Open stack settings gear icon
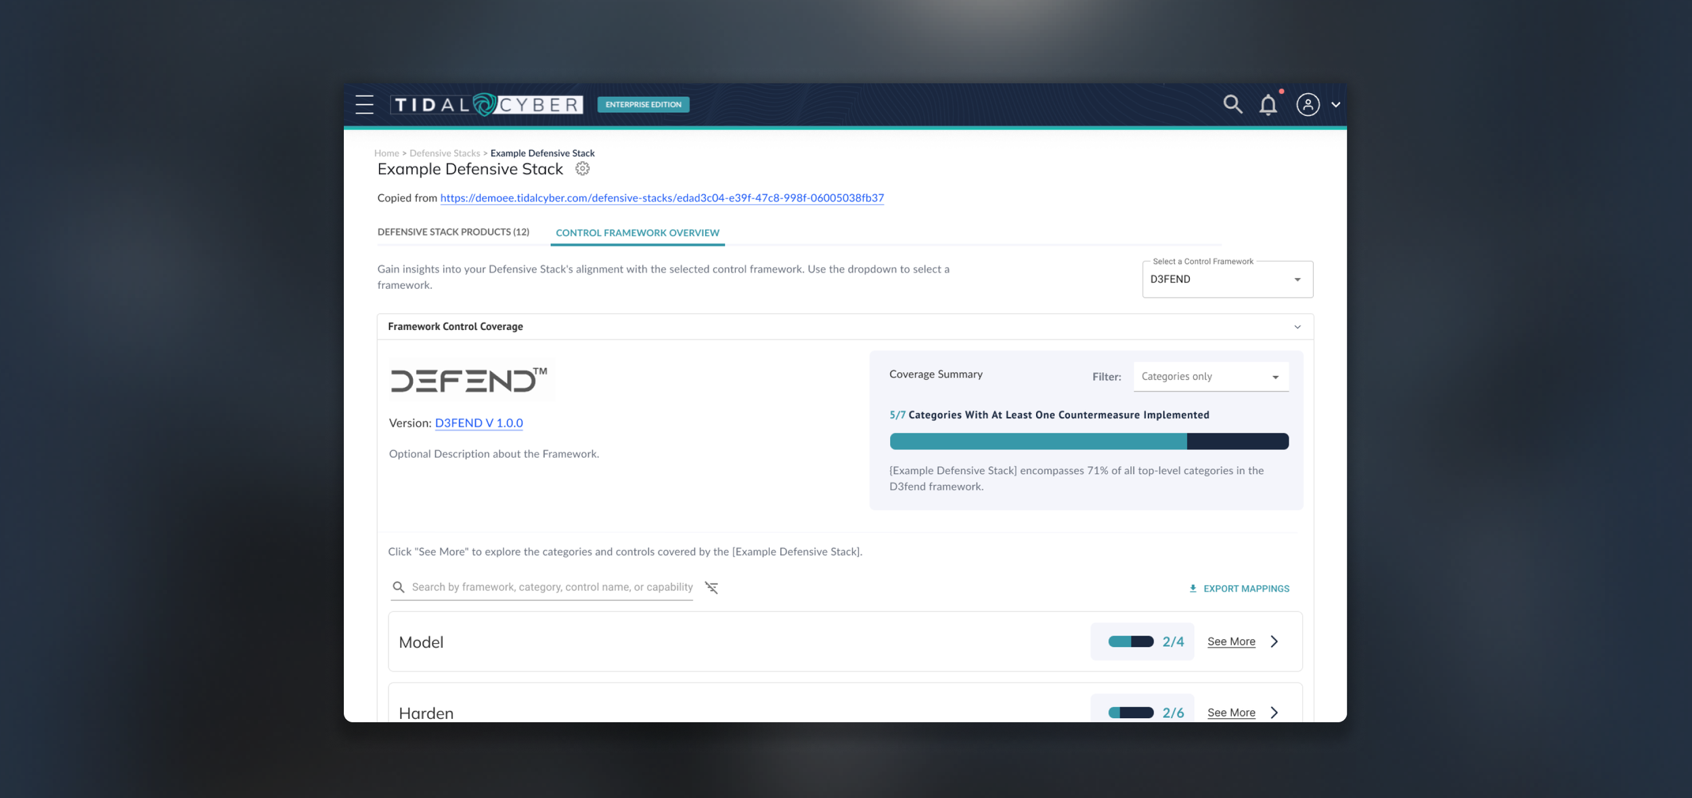This screenshot has height=798, width=1692. point(582,169)
